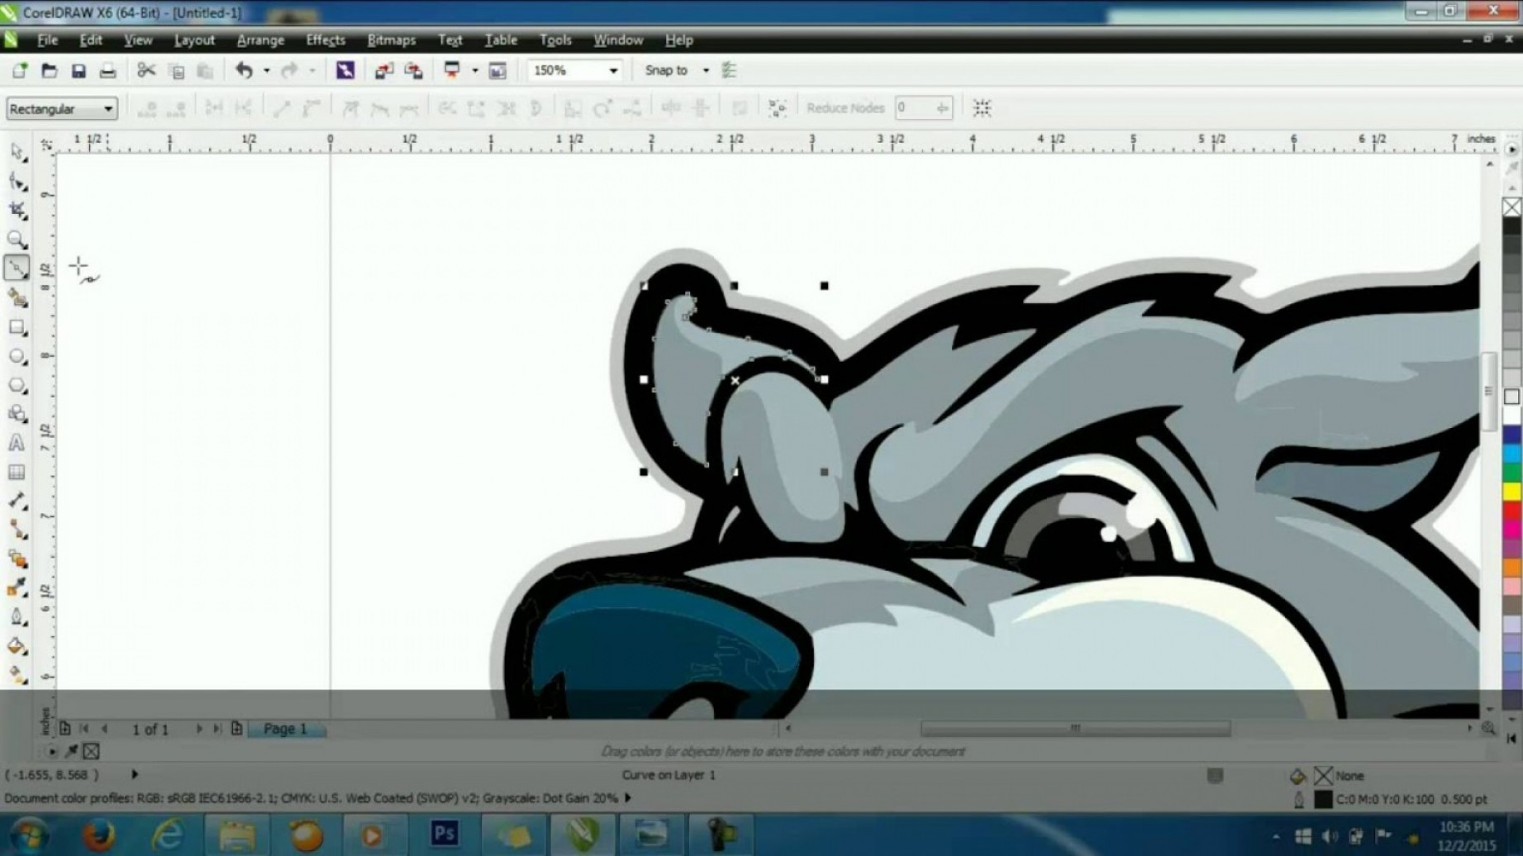1523x856 pixels.
Task: Select the Pick tool in toolbox
Action: click(17, 153)
